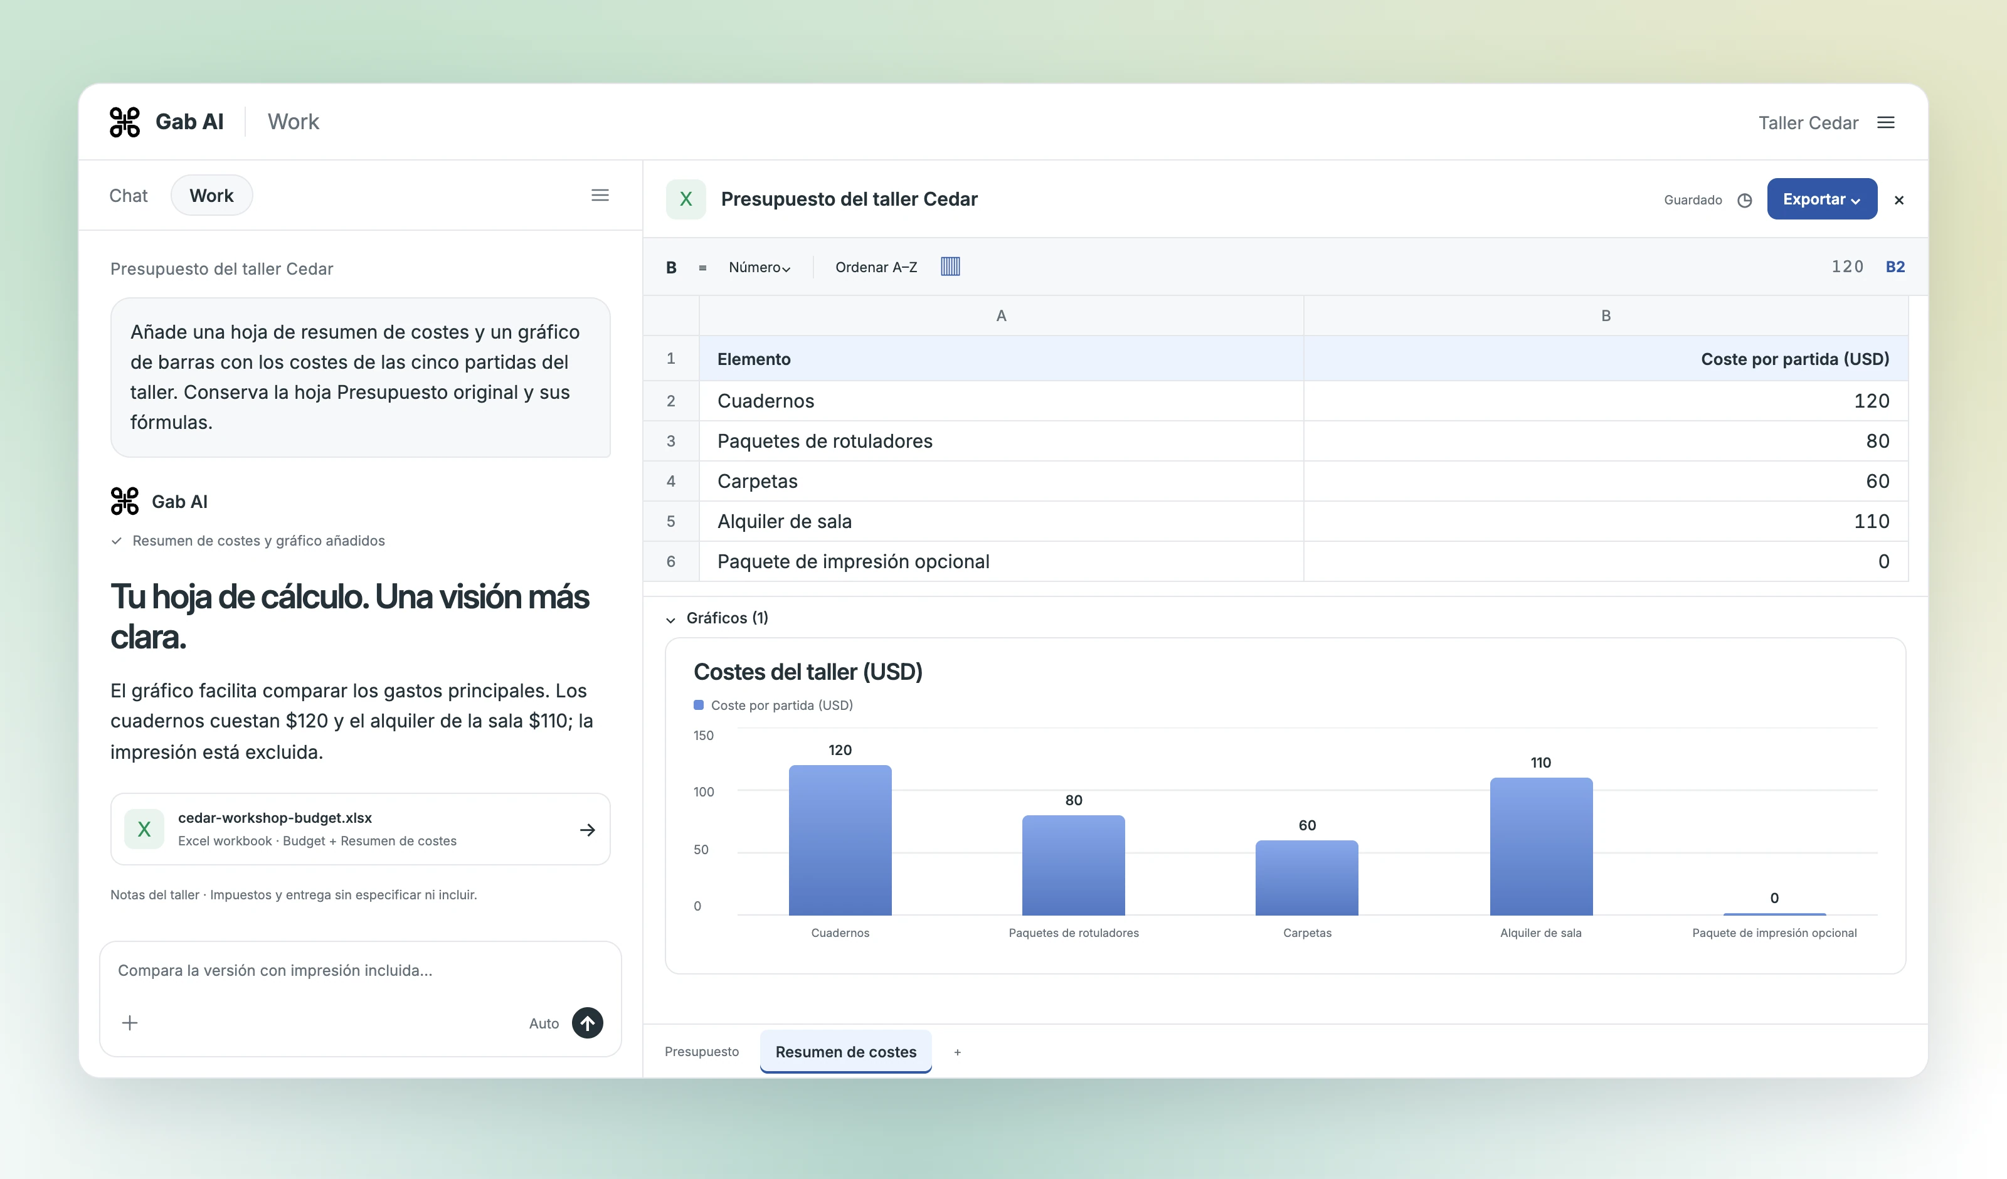Click the Gab AI avatar in the chat
This screenshot has width=2007, height=1179.
[x=124, y=501]
